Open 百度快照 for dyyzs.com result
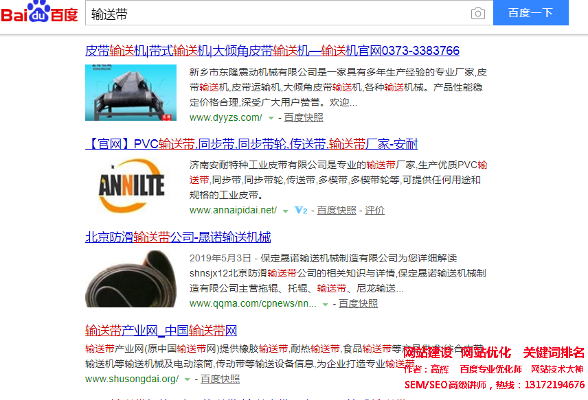The width and height of the screenshot is (588, 400). (304, 117)
